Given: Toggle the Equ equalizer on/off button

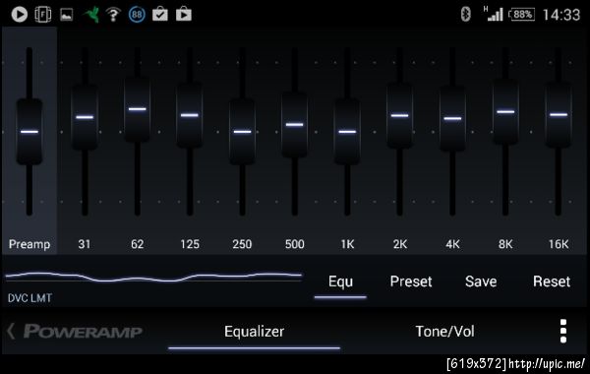Looking at the screenshot, I should [x=340, y=281].
